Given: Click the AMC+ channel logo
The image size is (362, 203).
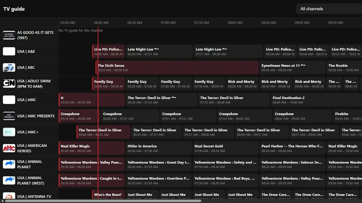Looking at the screenshot, I should tap(9, 132).
